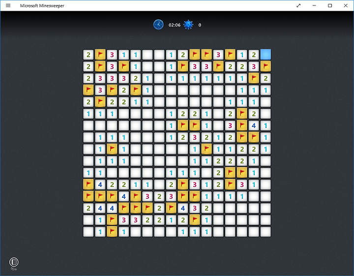Viewport: 354px width, 276px height.
Task: Click the remaining mines count 0
Action: coord(200,25)
